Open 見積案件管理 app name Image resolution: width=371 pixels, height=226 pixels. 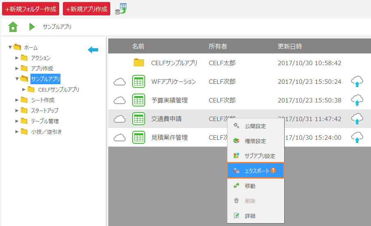(x=169, y=138)
